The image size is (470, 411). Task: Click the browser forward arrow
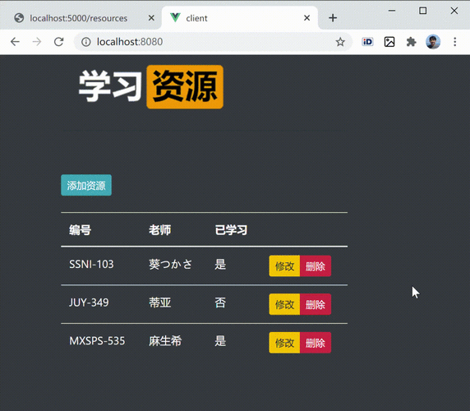(37, 42)
